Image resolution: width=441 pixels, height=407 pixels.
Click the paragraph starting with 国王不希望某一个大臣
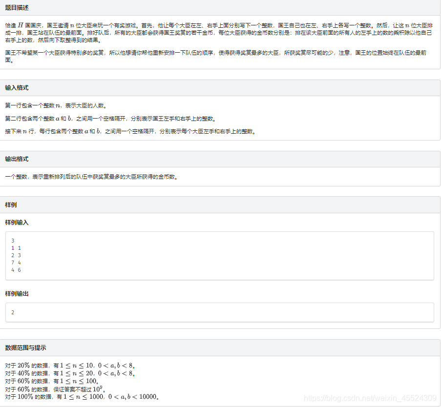[x=216, y=56]
